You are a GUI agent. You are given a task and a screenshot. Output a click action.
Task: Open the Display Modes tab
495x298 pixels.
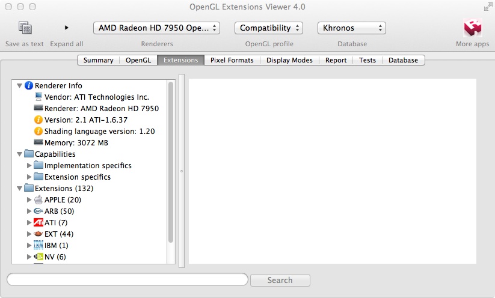tap(289, 60)
